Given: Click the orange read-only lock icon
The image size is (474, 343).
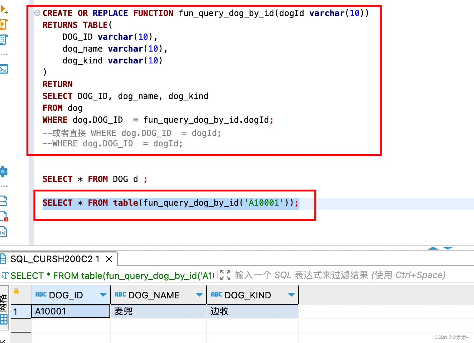Looking at the screenshot, I should click(x=16, y=291).
